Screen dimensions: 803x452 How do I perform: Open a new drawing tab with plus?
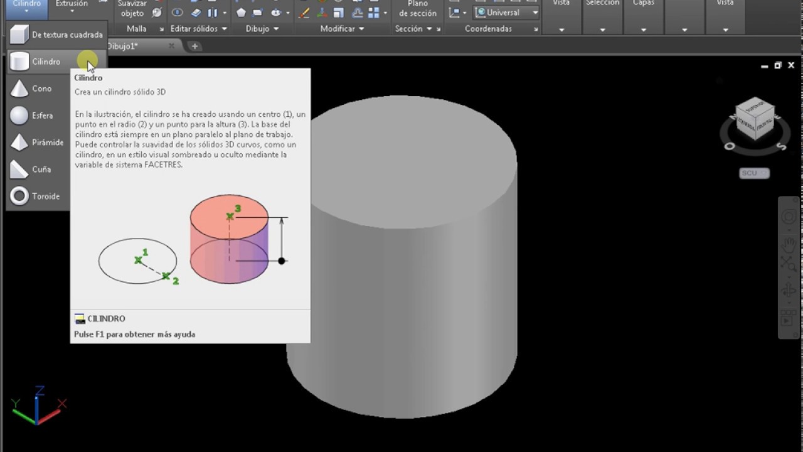click(x=194, y=46)
